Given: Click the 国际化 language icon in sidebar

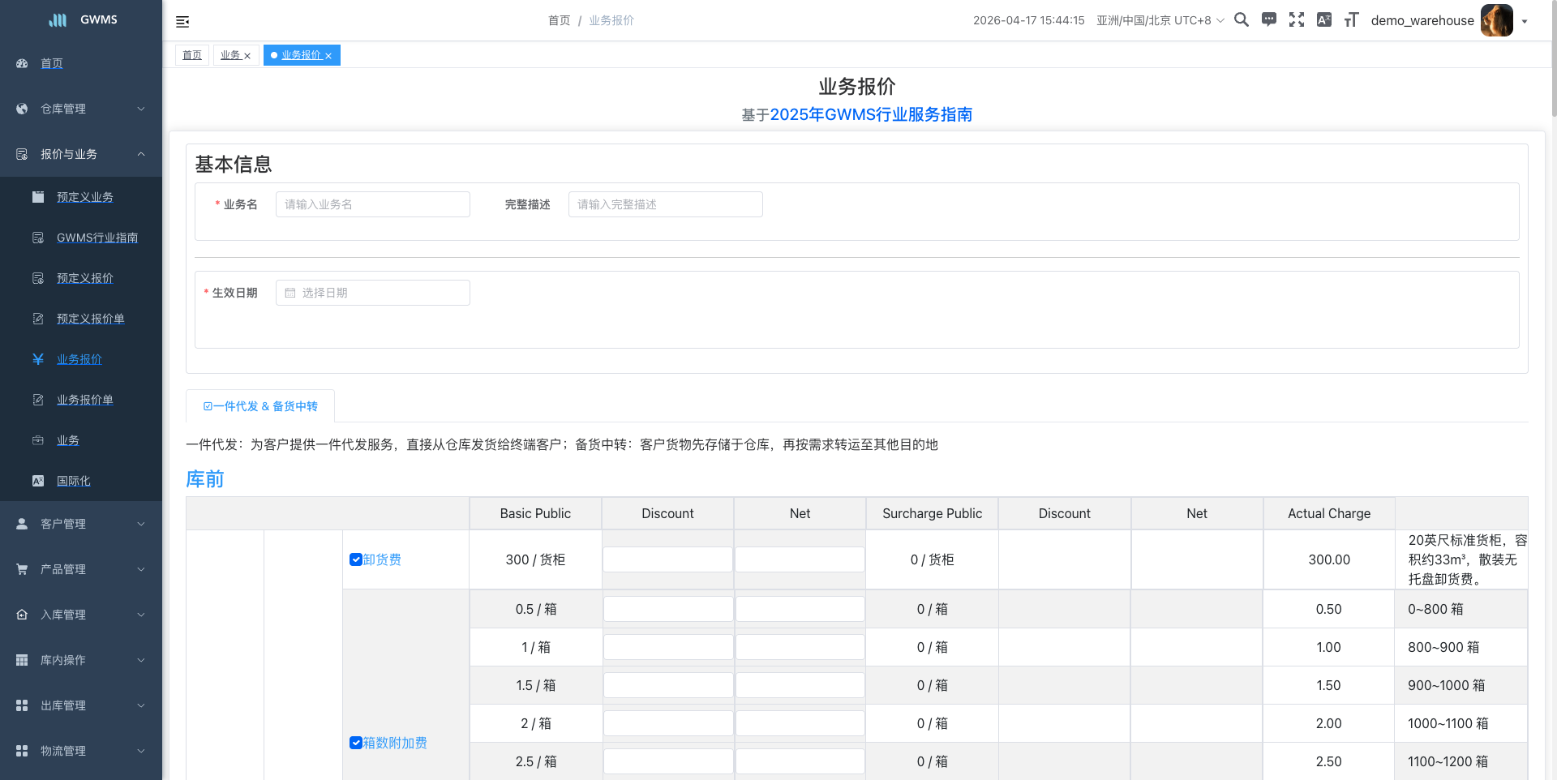Looking at the screenshot, I should coord(38,481).
